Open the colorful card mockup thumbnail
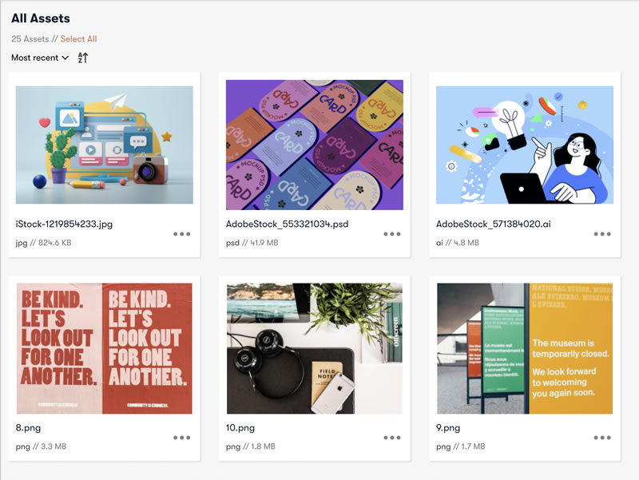Screen dimensions: 639x480 pos(315,145)
